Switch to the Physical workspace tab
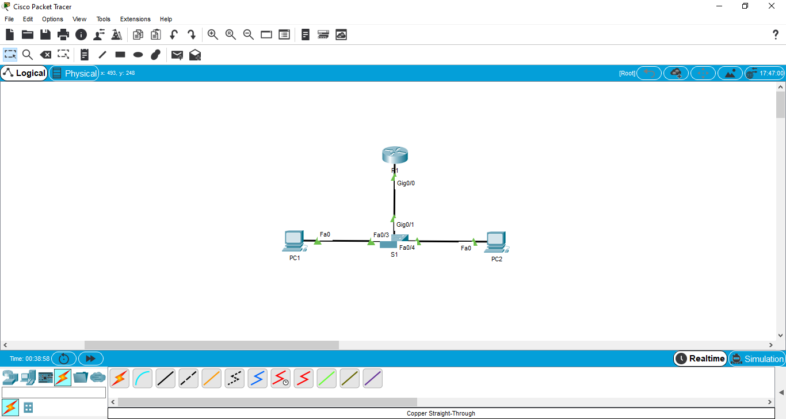Screen dimensions: 786x419 point(74,73)
